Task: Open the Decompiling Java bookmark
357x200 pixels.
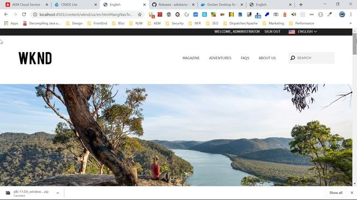Action: 42,23
